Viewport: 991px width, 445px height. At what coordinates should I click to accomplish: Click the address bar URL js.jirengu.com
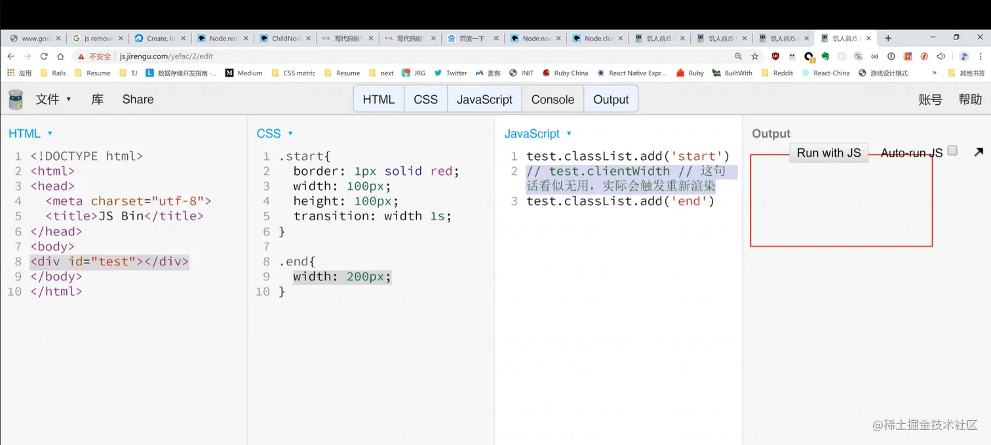coord(166,56)
